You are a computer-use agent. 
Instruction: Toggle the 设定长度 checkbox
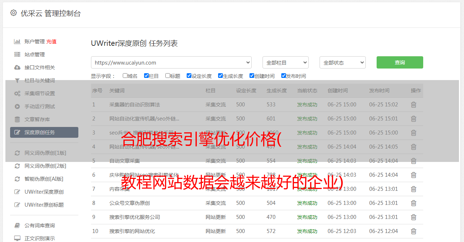click(x=189, y=76)
